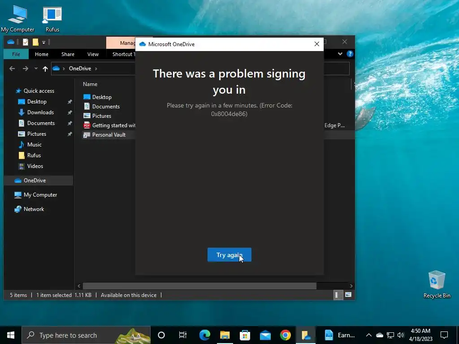Screen dimensions: 459x344
Task: Click the Try again button
Action: [229, 255]
